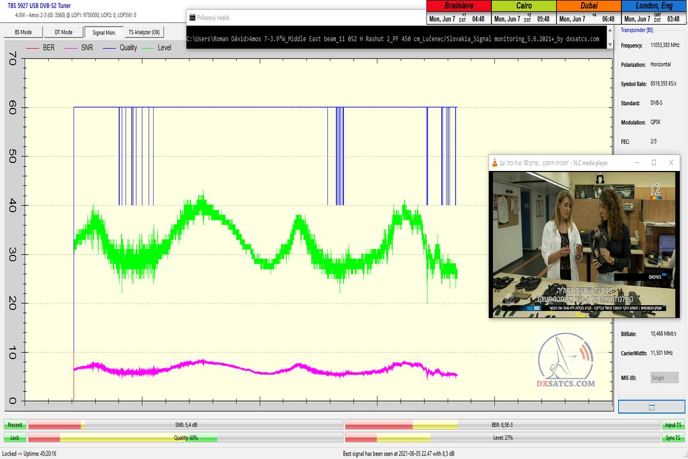Select the Signal Mon. tab
The width and height of the screenshot is (688, 459).
[x=104, y=32]
